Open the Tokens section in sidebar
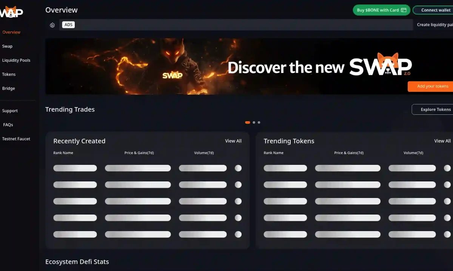 pos(9,75)
